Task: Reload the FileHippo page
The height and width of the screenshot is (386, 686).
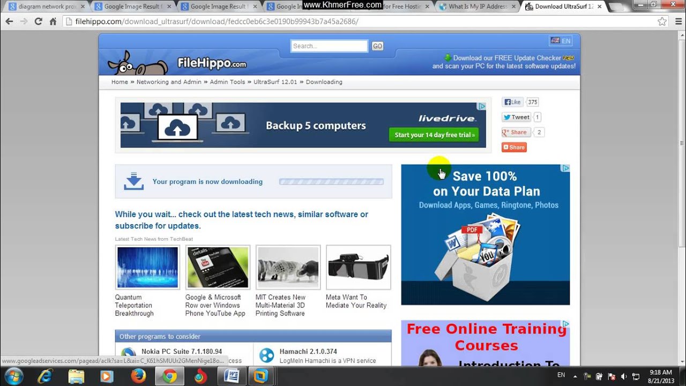Action: click(x=38, y=21)
